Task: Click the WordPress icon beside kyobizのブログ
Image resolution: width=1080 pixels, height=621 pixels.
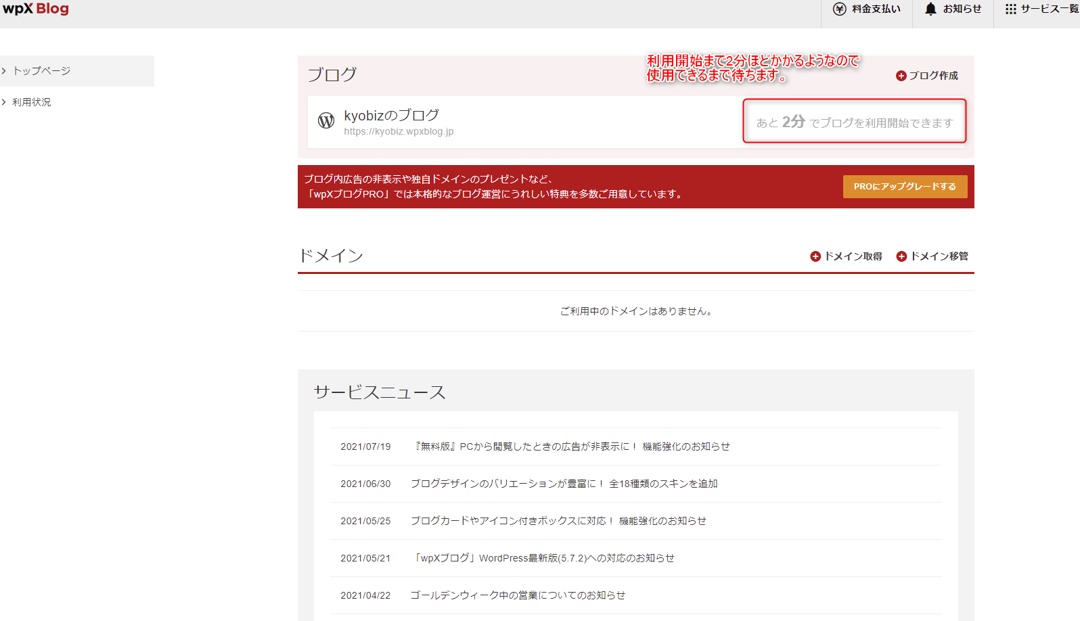Action: click(x=326, y=120)
